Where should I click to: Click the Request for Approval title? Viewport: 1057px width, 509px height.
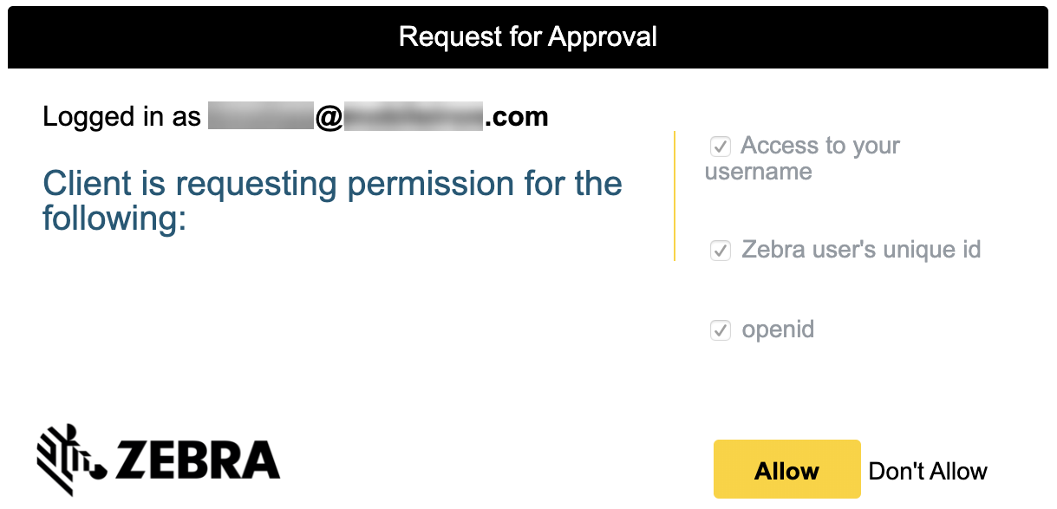tap(528, 36)
